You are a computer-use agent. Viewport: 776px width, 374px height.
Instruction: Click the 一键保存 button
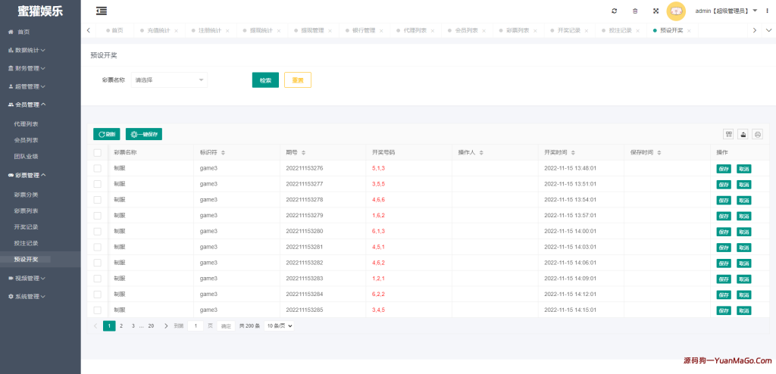144,134
